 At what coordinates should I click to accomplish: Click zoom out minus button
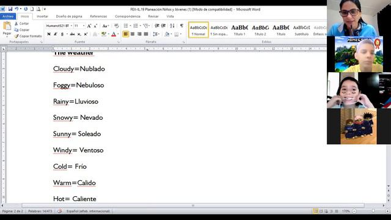click(354, 211)
